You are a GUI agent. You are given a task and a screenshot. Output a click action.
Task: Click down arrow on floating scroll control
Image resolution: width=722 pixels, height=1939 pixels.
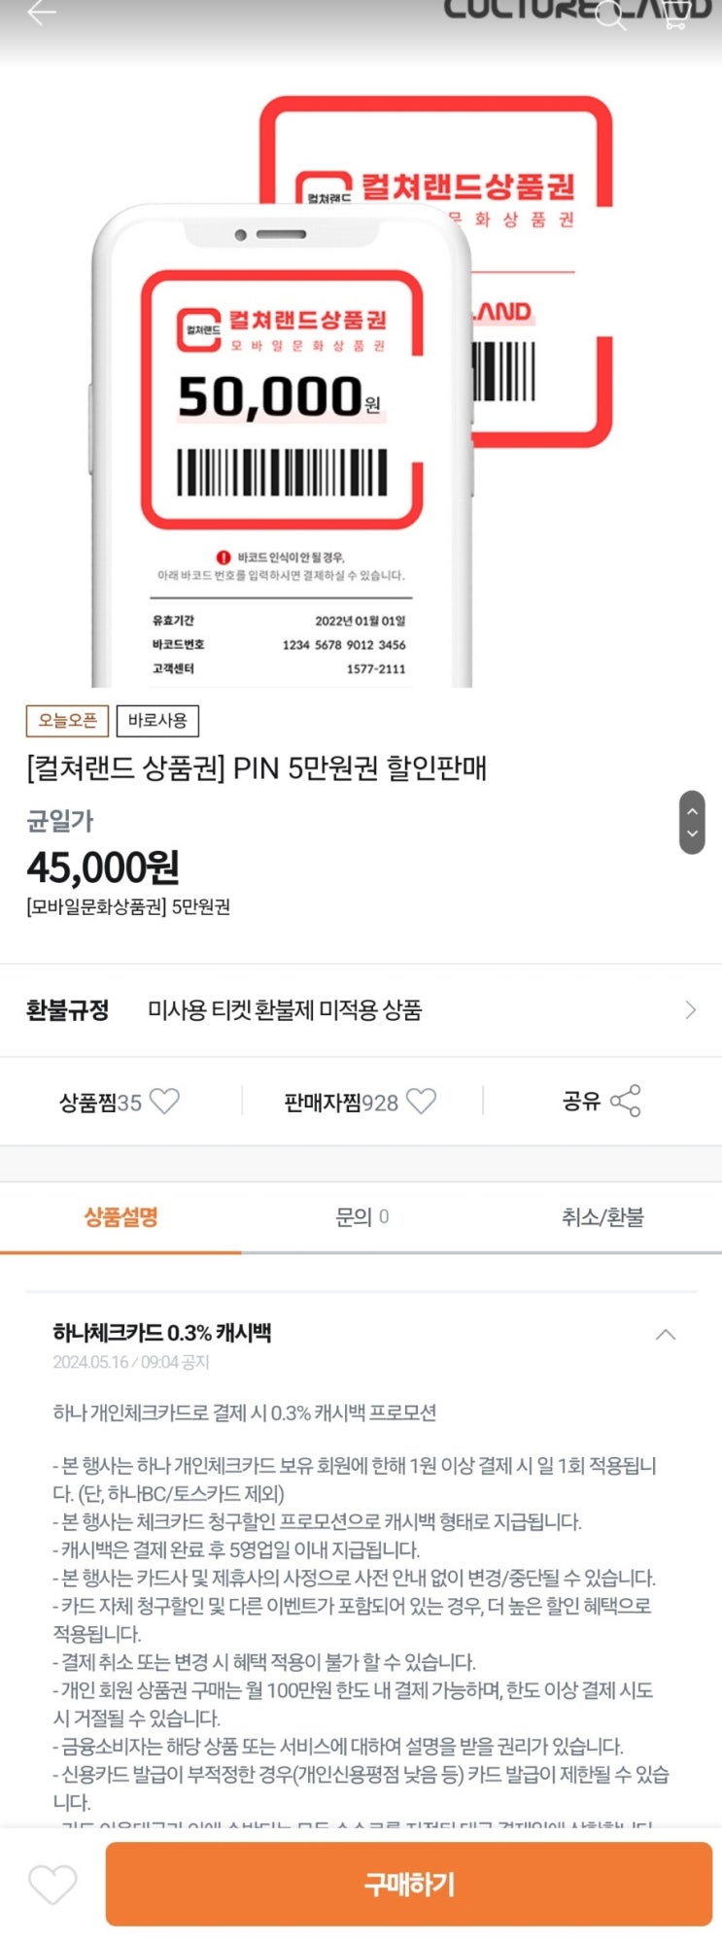click(692, 833)
